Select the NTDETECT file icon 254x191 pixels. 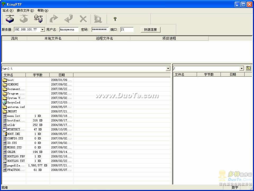click(5, 129)
